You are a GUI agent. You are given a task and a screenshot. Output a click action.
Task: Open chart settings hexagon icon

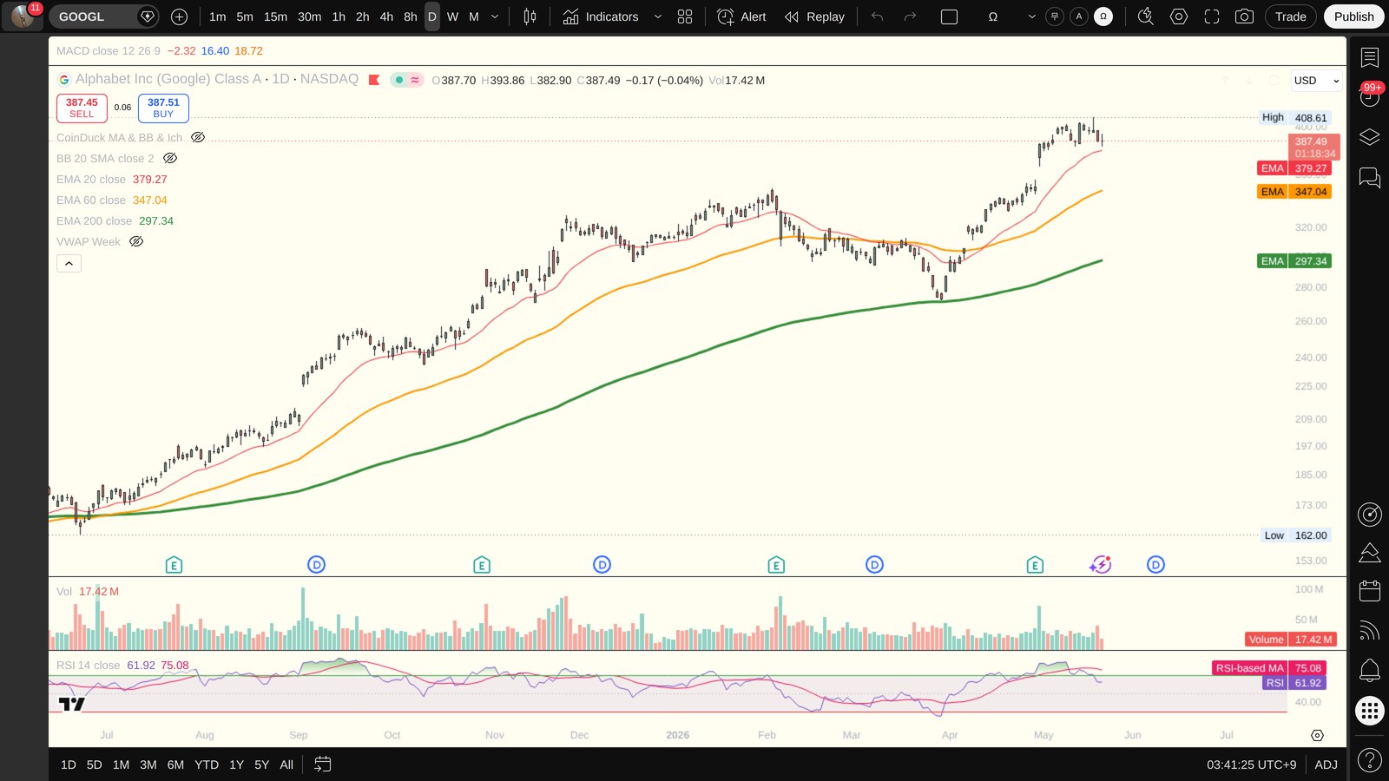(1178, 16)
